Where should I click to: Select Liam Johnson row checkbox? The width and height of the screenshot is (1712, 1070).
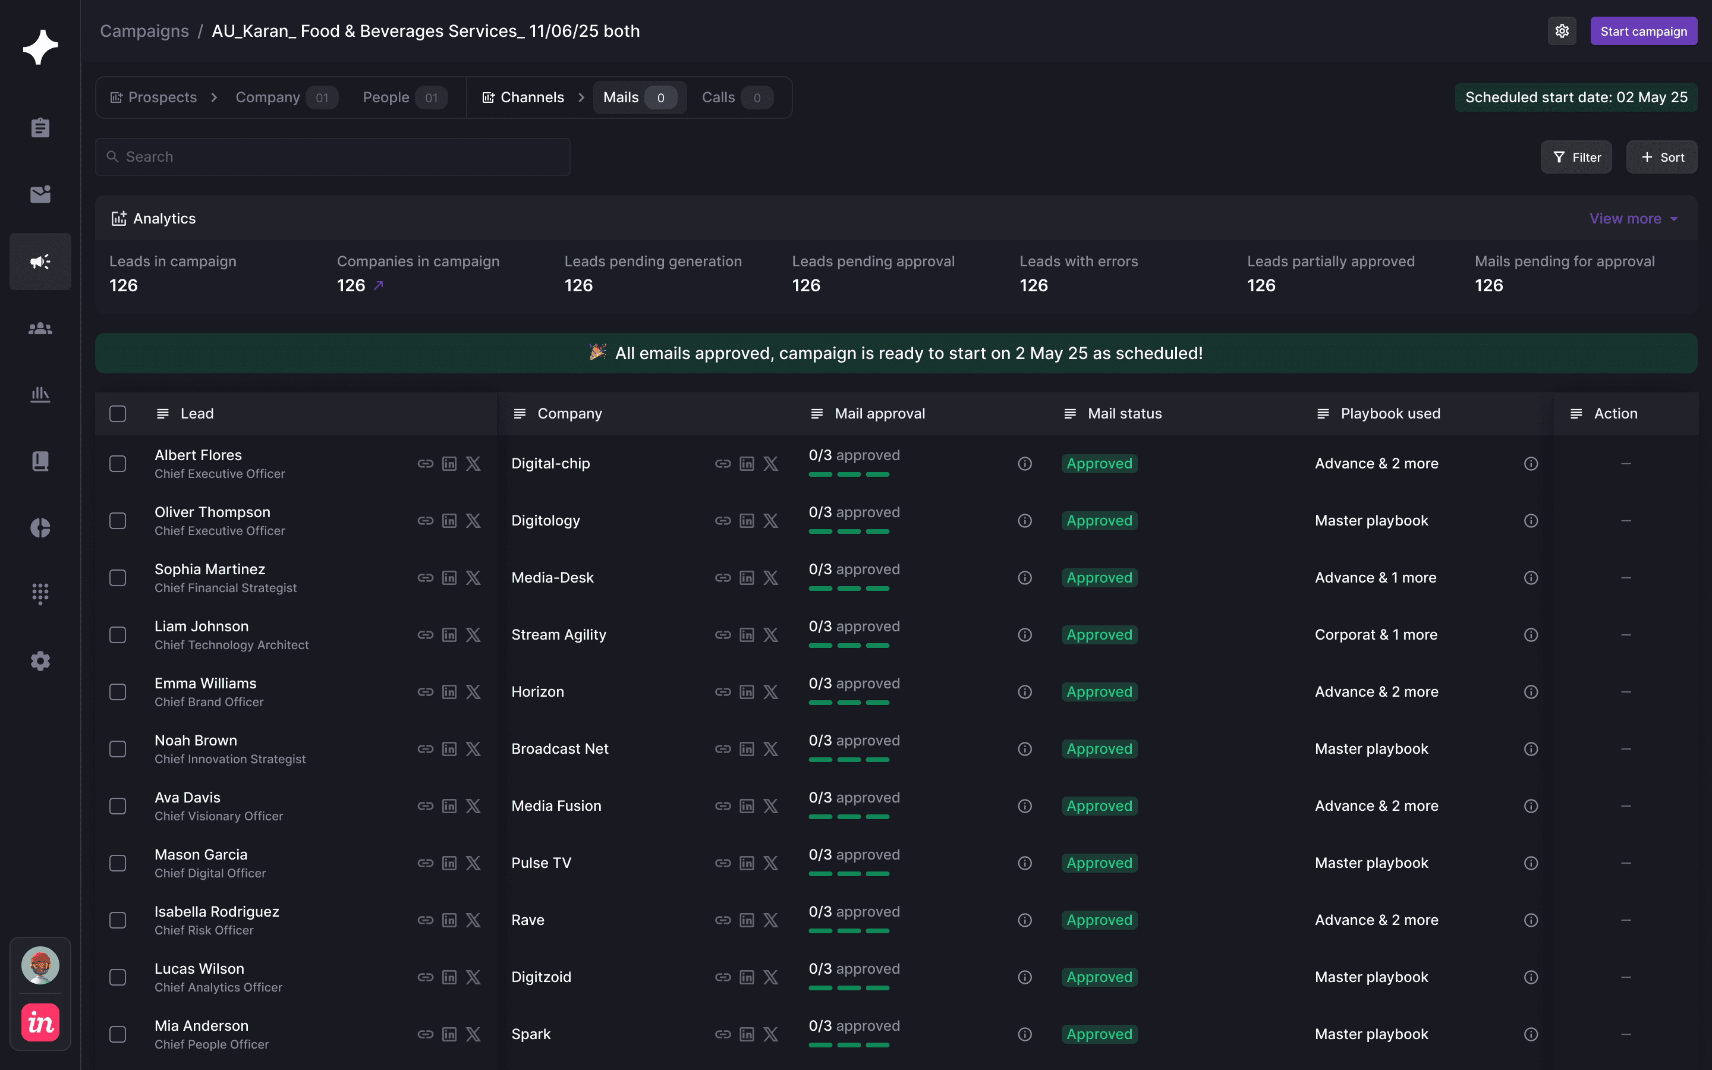pos(118,635)
